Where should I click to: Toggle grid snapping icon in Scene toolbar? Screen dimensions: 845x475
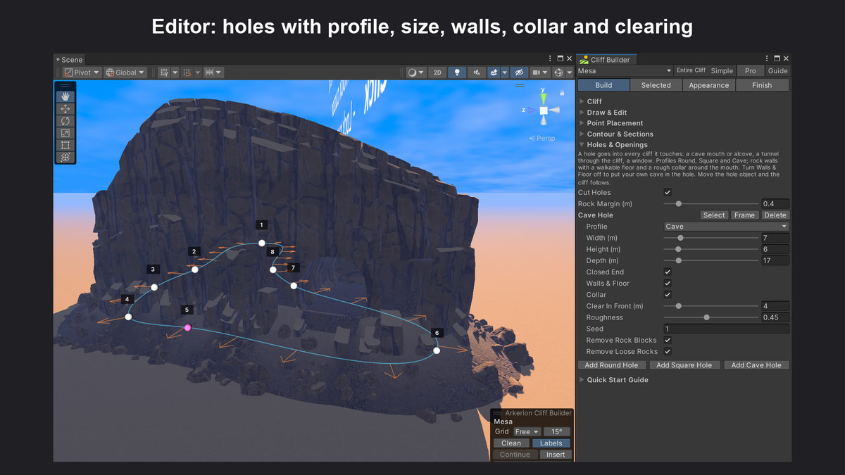pyautogui.click(x=164, y=72)
